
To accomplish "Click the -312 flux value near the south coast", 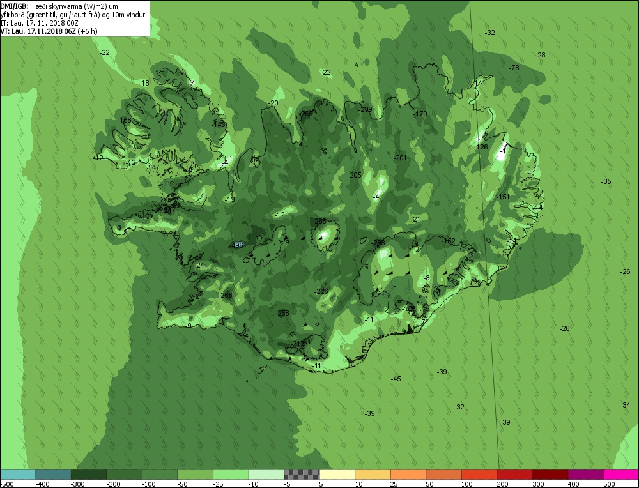I will (298, 344).
